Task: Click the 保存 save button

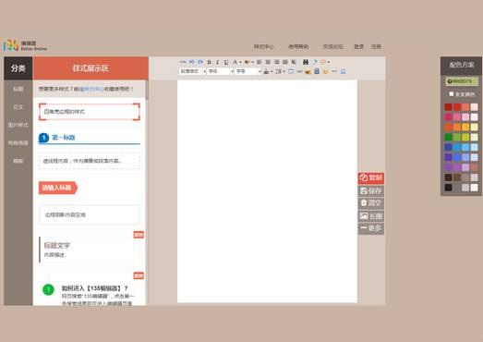Action: point(371,190)
